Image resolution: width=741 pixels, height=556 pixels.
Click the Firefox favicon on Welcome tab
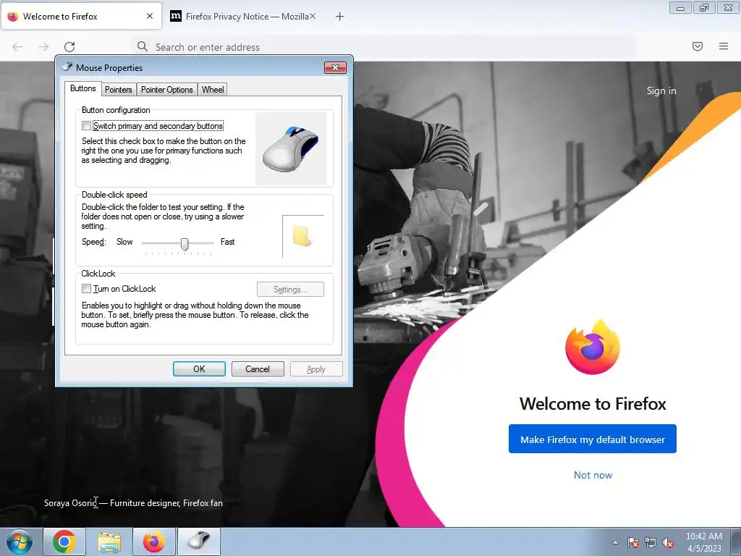[x=13, y=17]
